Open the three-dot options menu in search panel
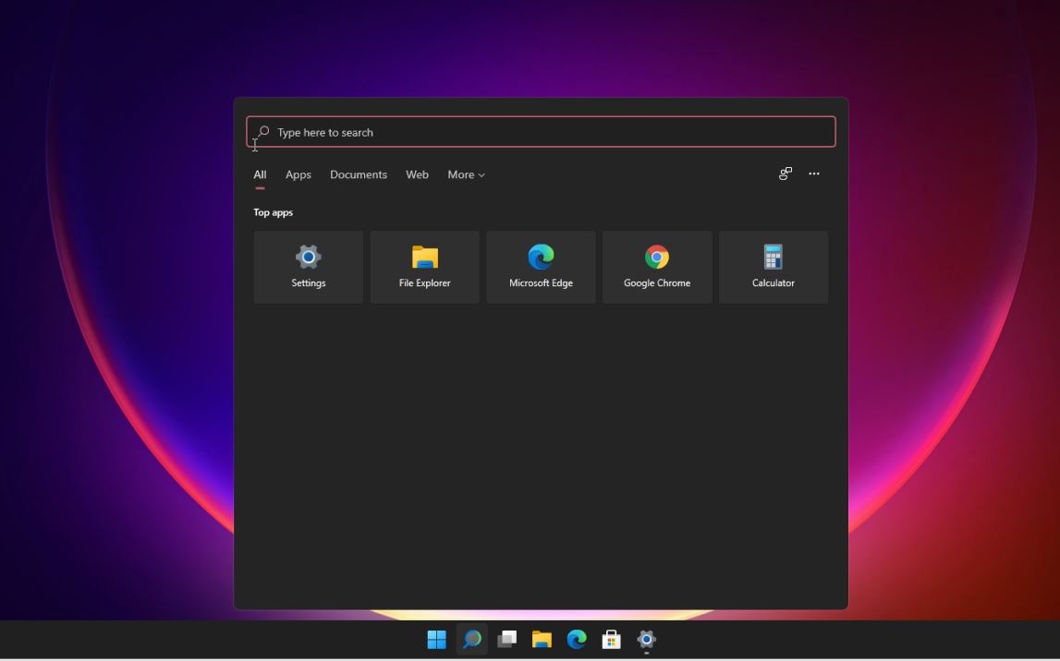Viewport: 1060px width, 661px height. [813, 174]
